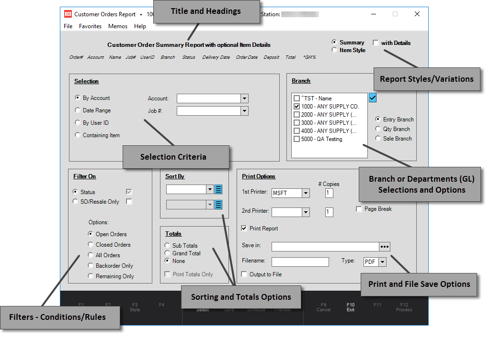This screenshot has width=490, height=338.
Task: Open the Memos menu
Action: point(118,26)
